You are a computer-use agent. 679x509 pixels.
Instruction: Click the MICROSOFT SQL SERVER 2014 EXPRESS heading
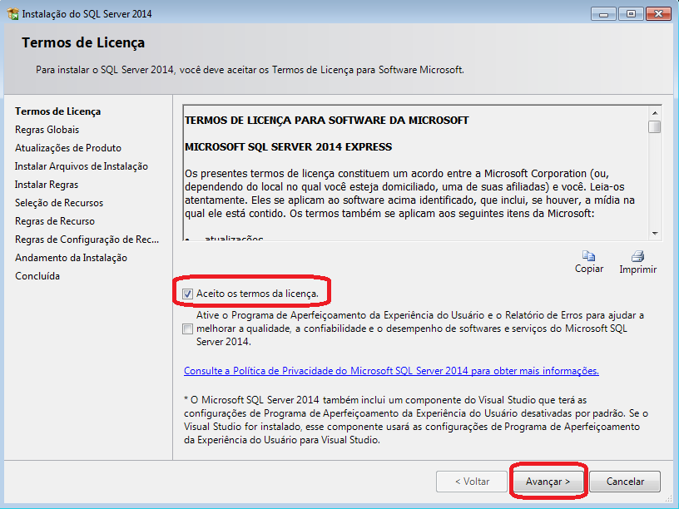tap(289, 146)
